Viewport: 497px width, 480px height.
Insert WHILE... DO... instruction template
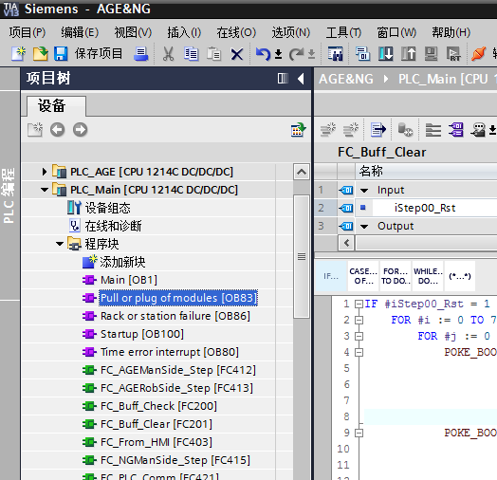click(x=428, y=276)
